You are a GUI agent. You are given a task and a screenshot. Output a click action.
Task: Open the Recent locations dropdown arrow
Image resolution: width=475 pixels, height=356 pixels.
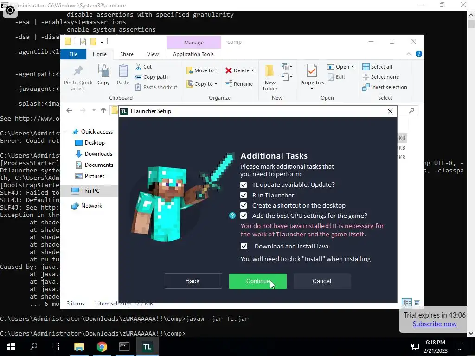tap(94, 110)
